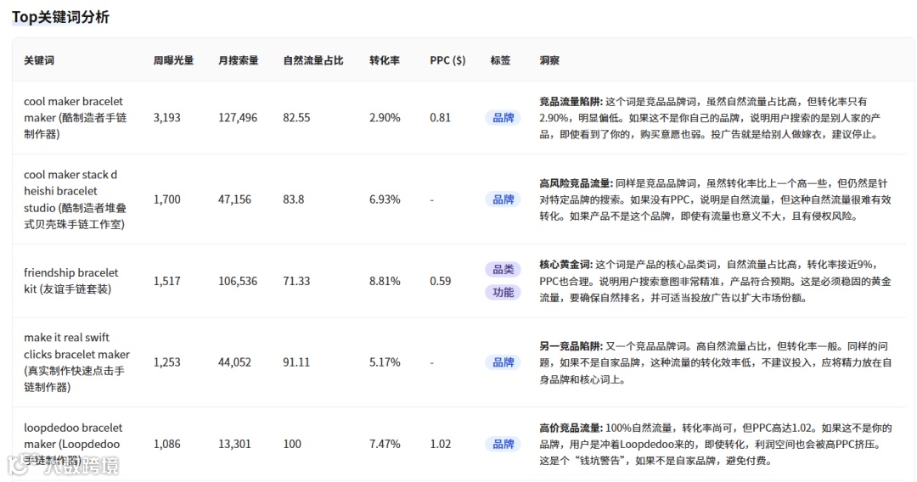Click conversion rate 5.17%
The image size is (917, 482).
(385, 362)
